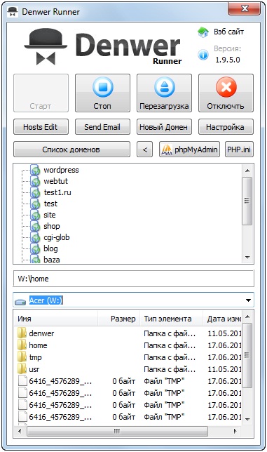The height and width of the screenshot is (452, 267).
Task: Click the Denwer hat icon in title bar
Action: tap(13, 12)
